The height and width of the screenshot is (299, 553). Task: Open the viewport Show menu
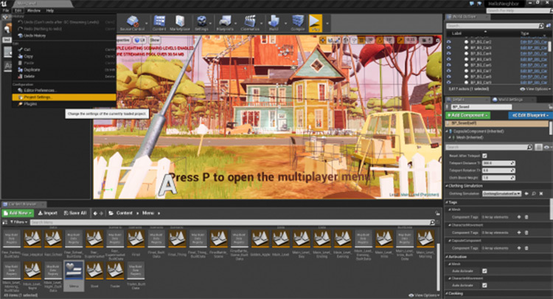click(x=155, y=41)
